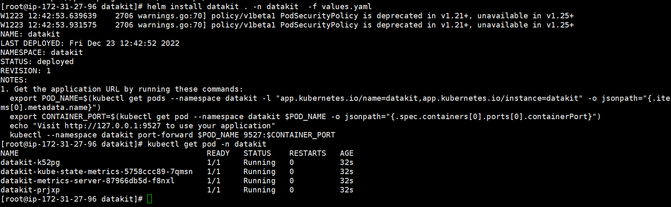
Task: Click the 1/1 ready value of datakit-k52pg
Action: click(214, 162)
